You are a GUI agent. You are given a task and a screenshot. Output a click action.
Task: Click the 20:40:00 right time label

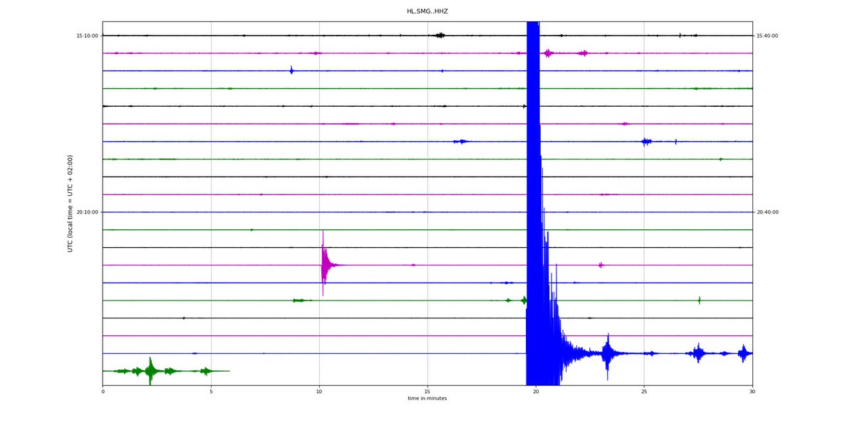(x=767, y=212)
